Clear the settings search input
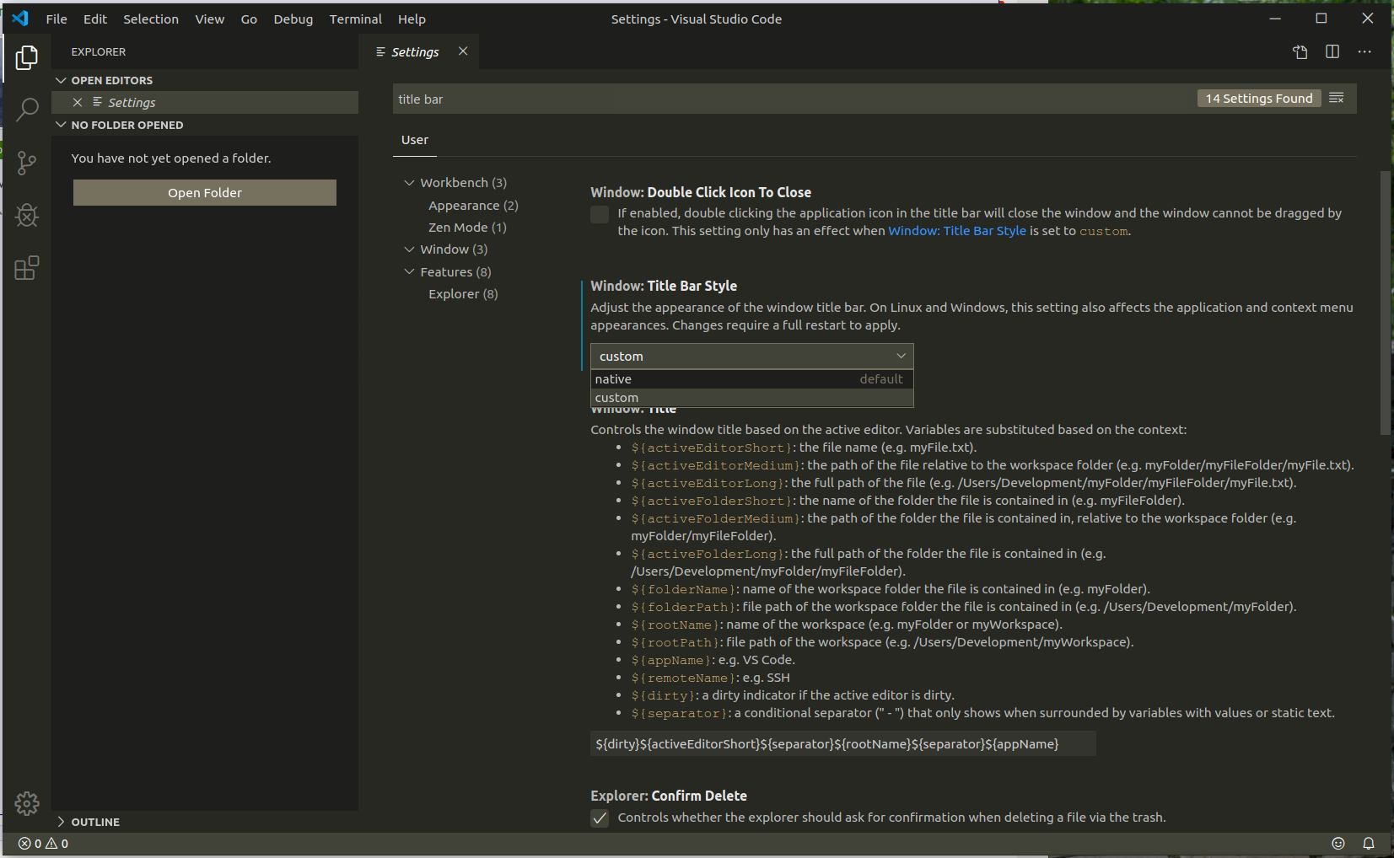This screenshot has width=1394, height=858. click(x=1337, y=99)
